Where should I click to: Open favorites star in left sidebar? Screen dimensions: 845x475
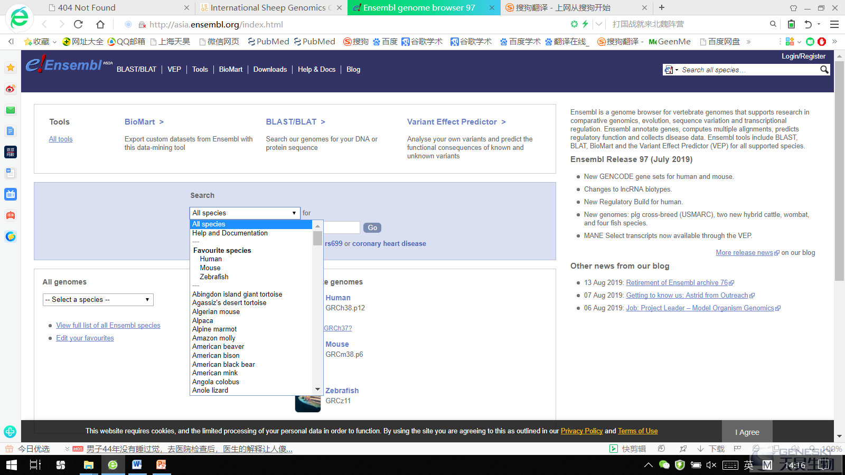(x=11, y=68)
